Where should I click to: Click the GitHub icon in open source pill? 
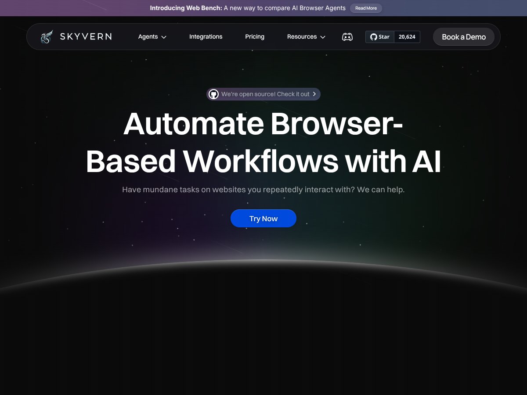tap(213, 94)
